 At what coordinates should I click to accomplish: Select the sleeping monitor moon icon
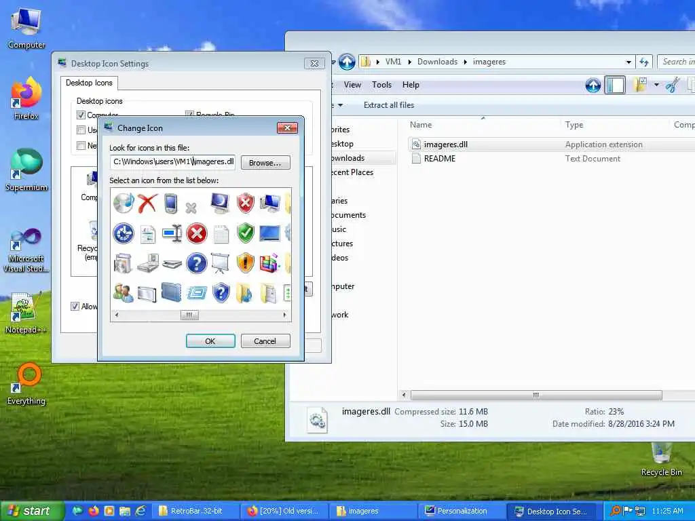point(221,204)
